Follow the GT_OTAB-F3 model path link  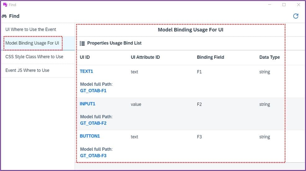[x=93, y=156]
